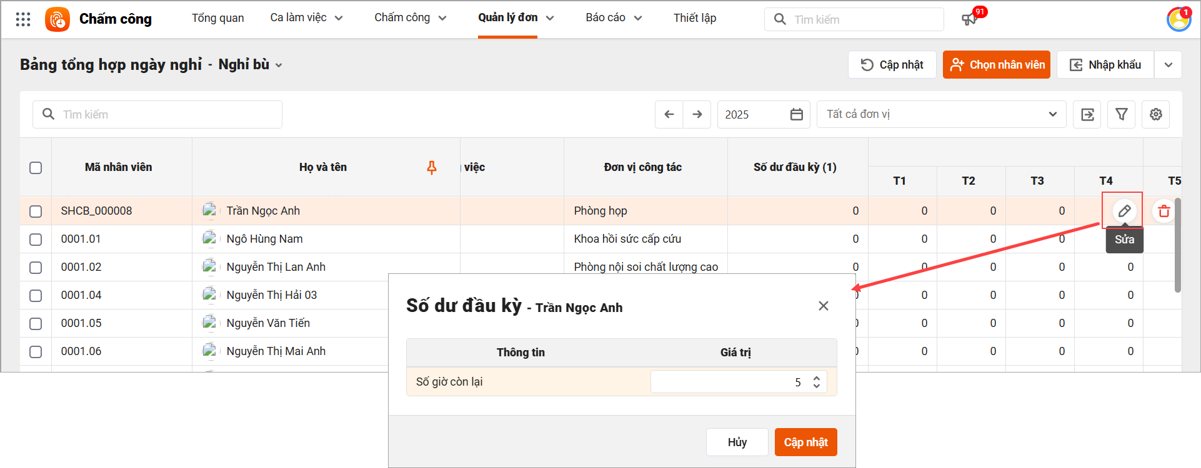
Task: Click the Sửa pencil icon for Trần Ngọc Anh
Action: tap(1124, 211)
